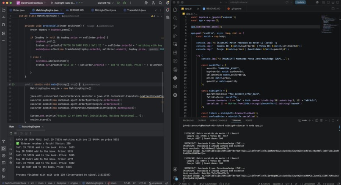Image resolution: width=341 pixels, height=185 pixels.
Task: Click the engine breadcrumb in IntelliJ
Action: 74,183
